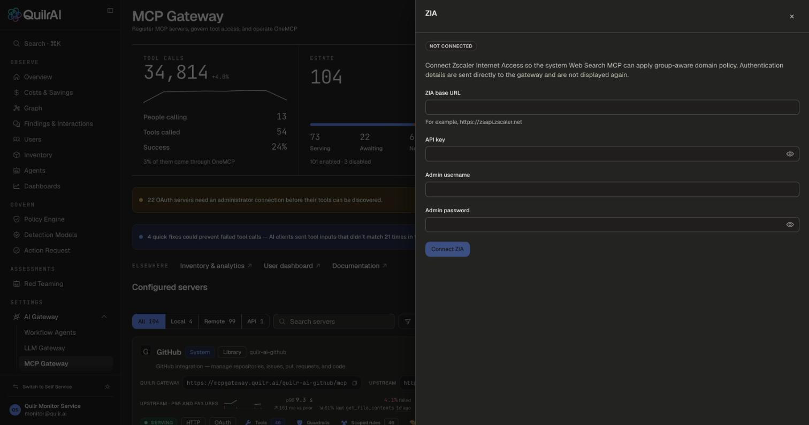The height and width of the screenshot is (425, 809).
Task: Open the Documentation link
Action: click(x=360, y=266)
